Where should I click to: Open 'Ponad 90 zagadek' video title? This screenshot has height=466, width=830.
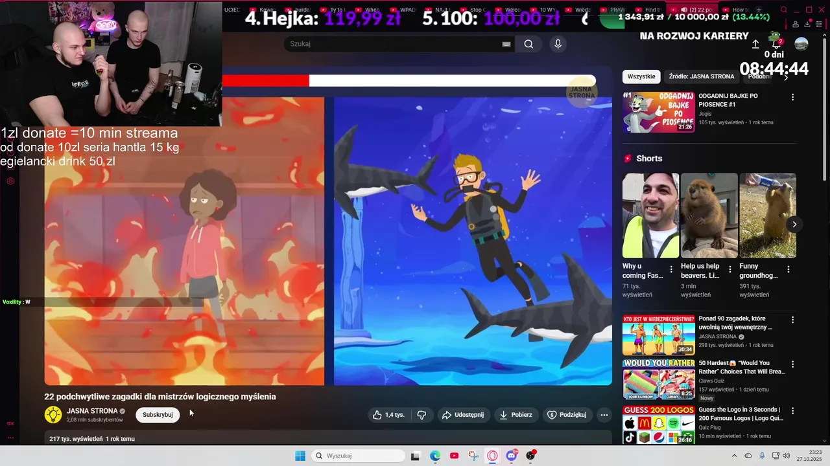tap(736, 323)
